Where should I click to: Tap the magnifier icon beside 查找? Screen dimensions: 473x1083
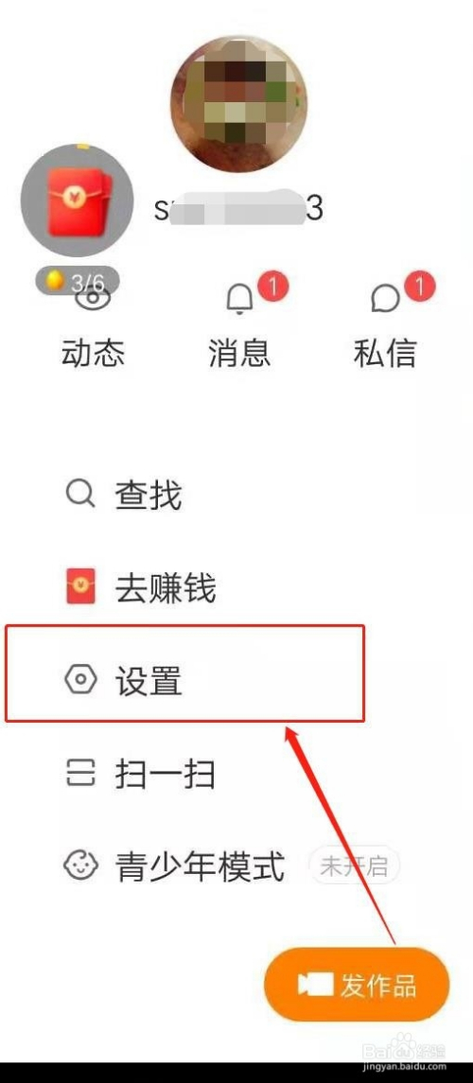(80, 495)
